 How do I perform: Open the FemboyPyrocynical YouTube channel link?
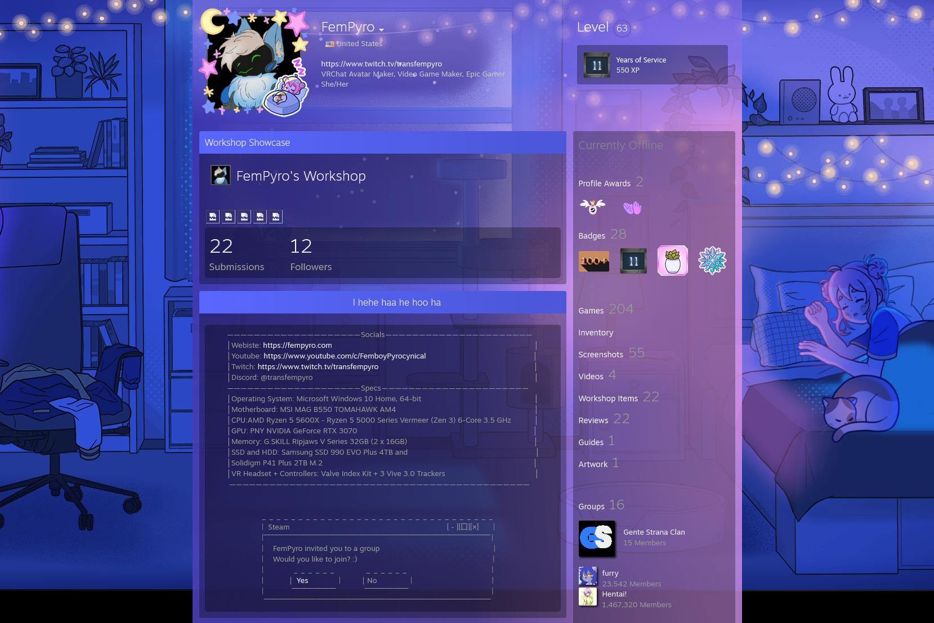click(345, 356)
